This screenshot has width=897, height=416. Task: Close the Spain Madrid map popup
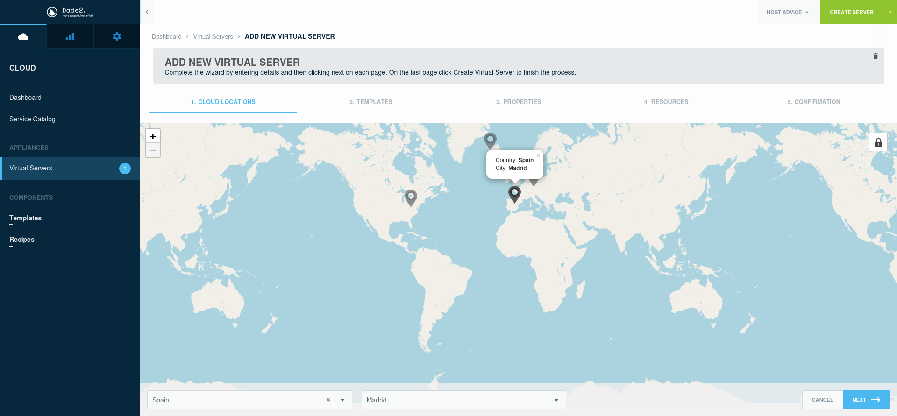click(x=538, y=156)
